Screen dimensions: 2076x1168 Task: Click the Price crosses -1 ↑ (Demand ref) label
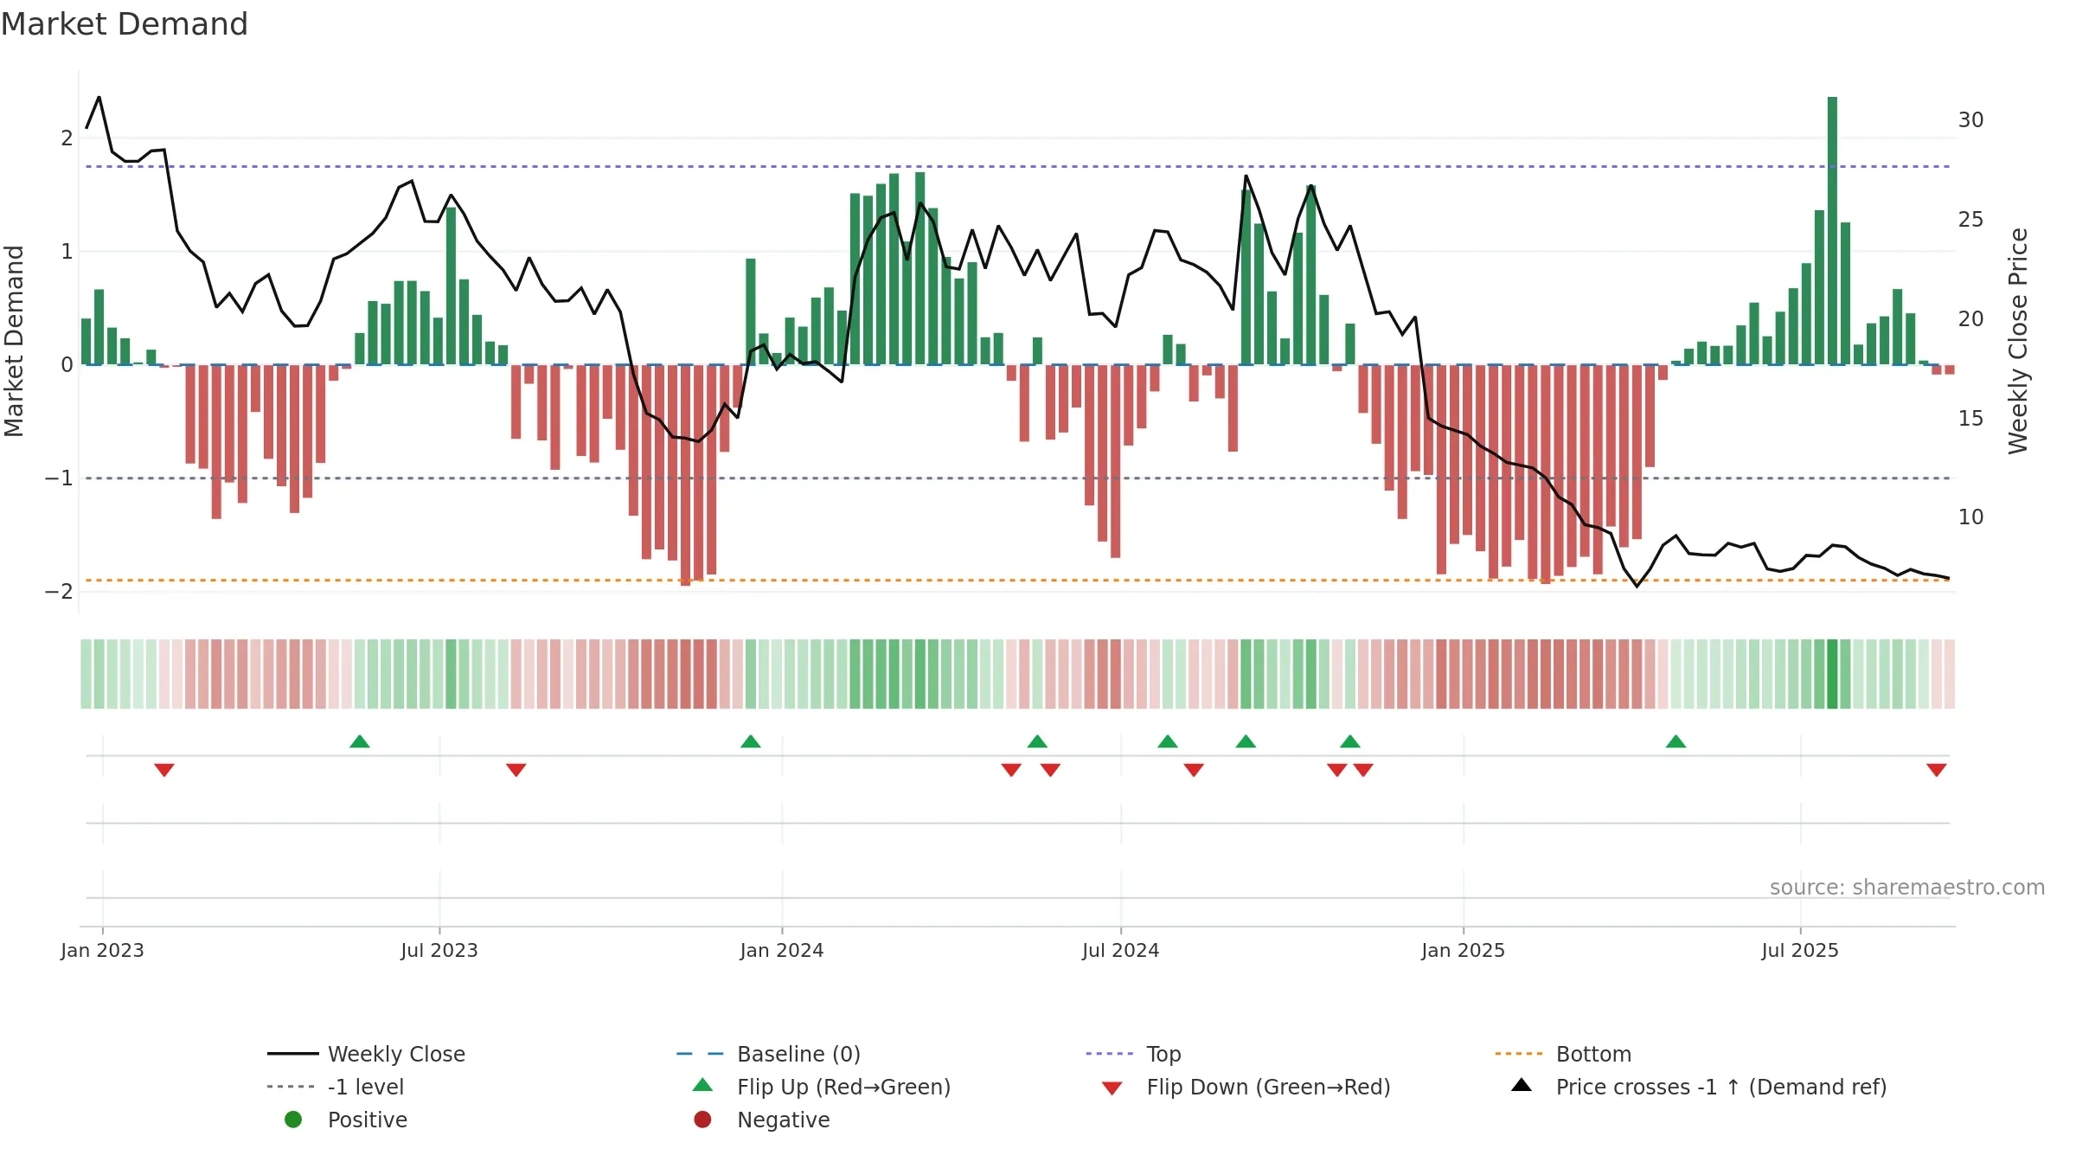pos(1721,1087)
